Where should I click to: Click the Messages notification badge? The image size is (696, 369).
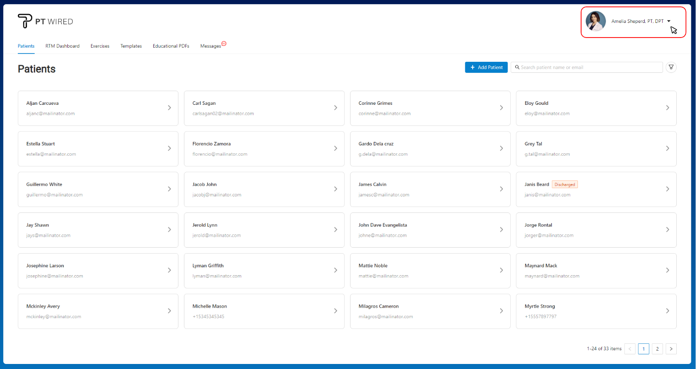[x=224, y=44]
